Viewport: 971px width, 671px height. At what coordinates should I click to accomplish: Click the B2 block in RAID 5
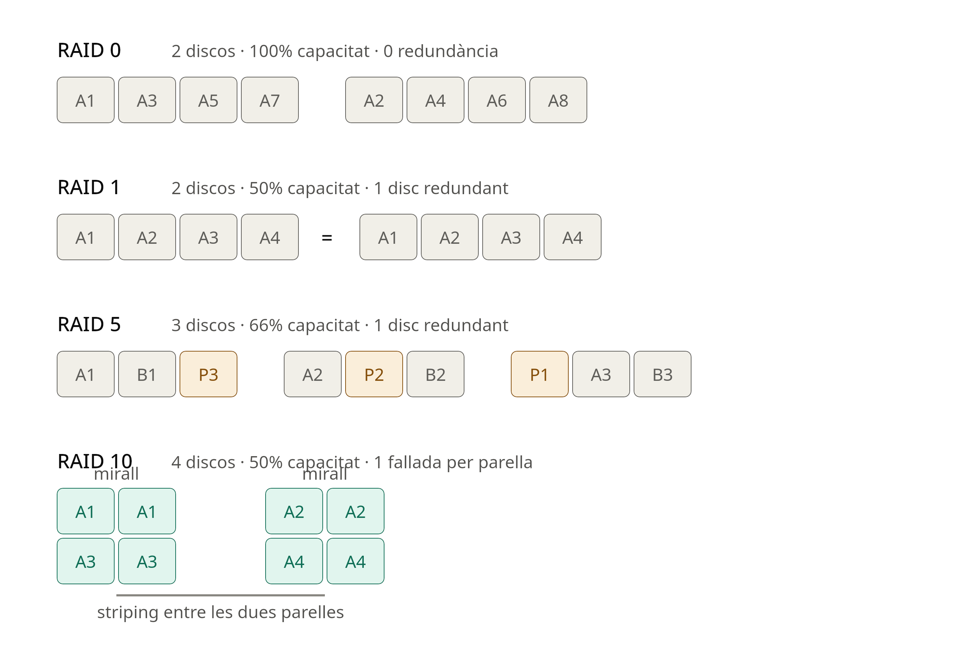[435, 374]
